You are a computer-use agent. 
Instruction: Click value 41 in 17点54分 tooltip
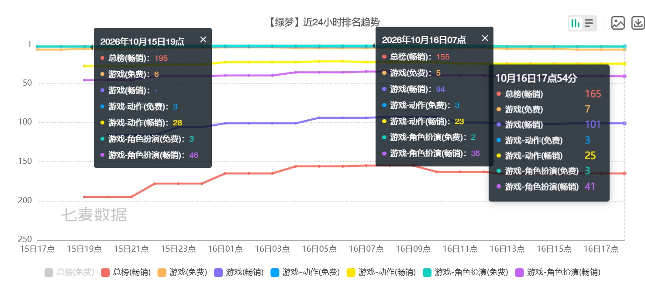pyautogui.click(x=590, y=187)
